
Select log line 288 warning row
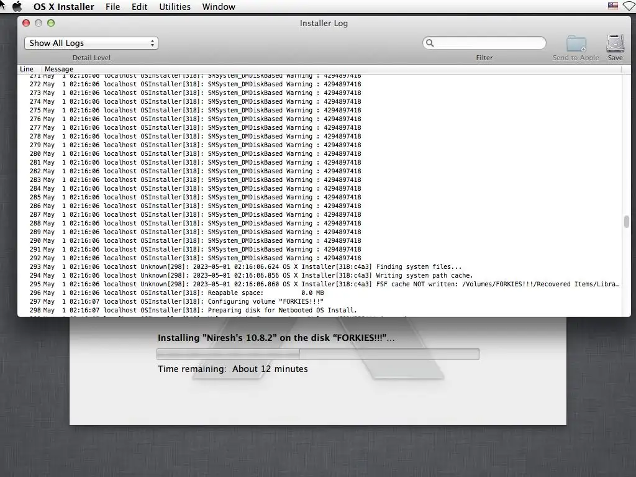(319, 224)
